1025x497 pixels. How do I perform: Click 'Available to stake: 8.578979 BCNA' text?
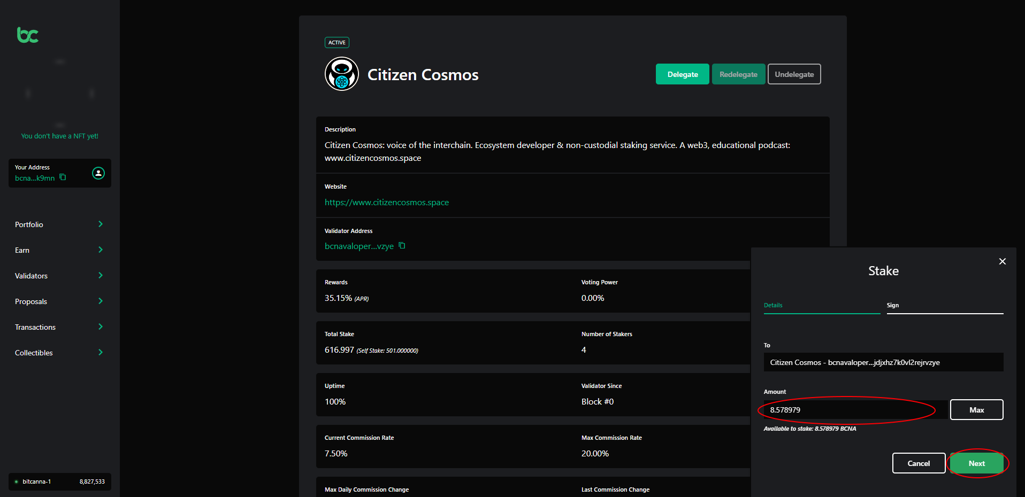[810, 429]
